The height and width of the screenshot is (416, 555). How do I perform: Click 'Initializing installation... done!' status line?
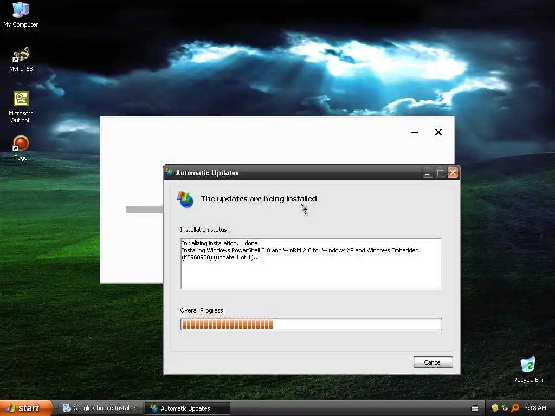tap(221, 243)
